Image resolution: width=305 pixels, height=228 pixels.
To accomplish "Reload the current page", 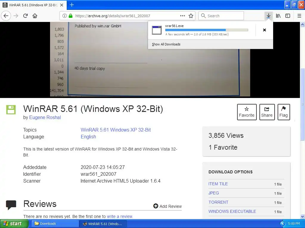I will coord(25,16).
